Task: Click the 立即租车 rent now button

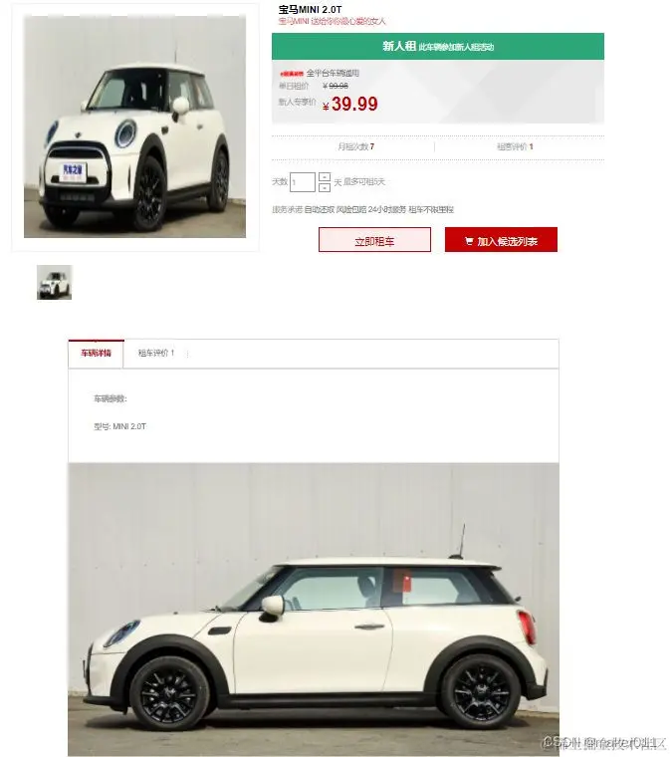Action: pos(374,239)
